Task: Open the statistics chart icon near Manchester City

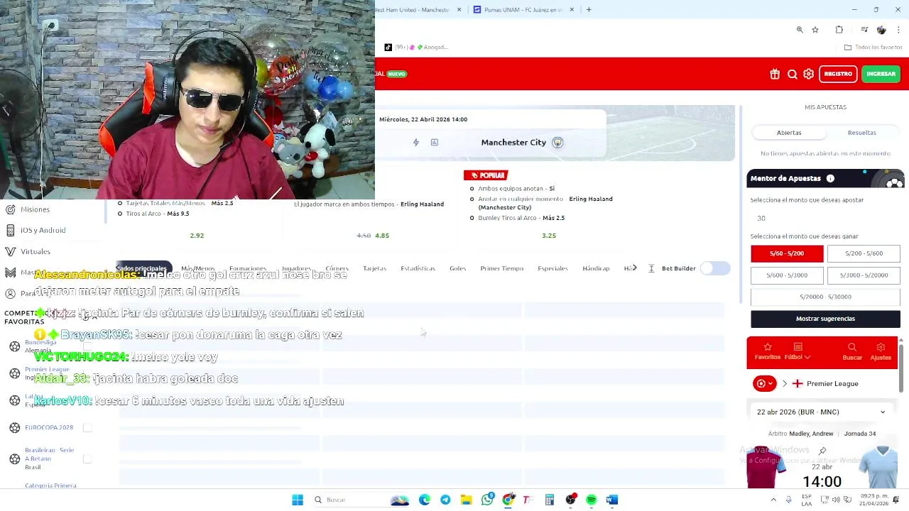Action: pos(435,143)
